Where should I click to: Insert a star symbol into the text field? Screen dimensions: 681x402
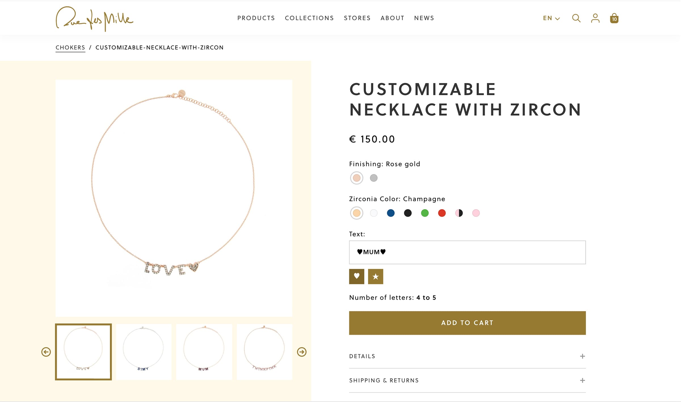(375, 276)
